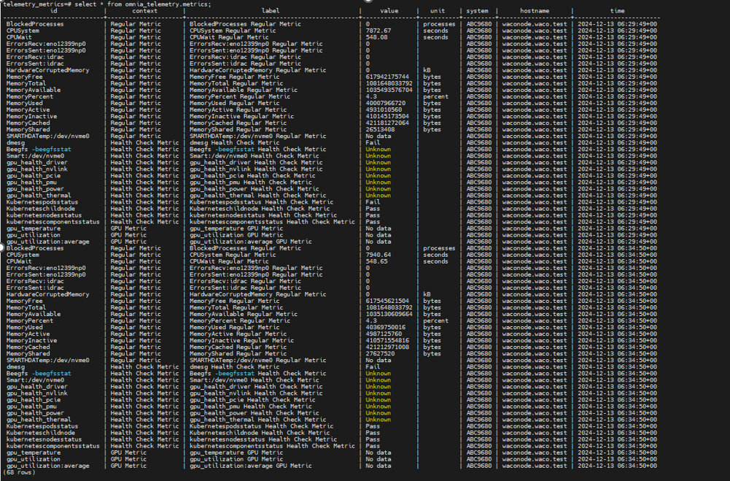Click 'MemoryActive Regular Metric' label in 4987125760 row
The image size is (730, 481).
tap(238, 334)
